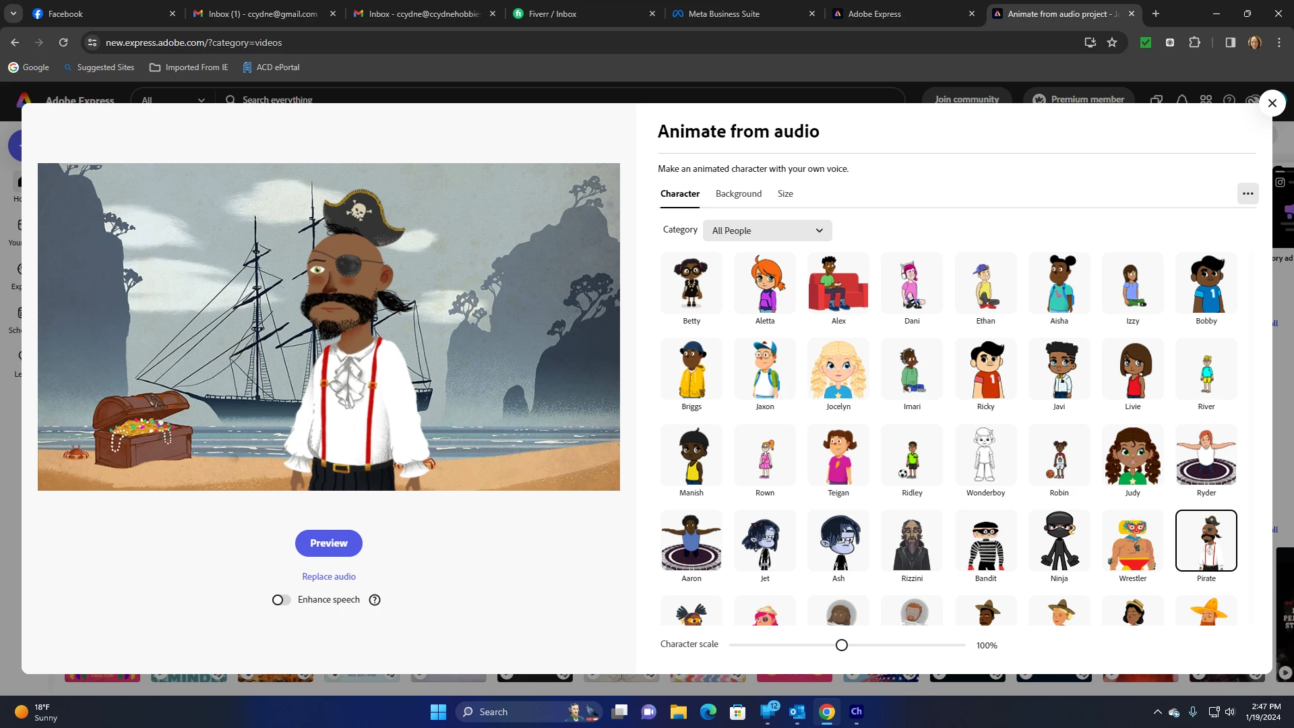
Task: Switch to the Background tab
Action: tap(738, 193)
